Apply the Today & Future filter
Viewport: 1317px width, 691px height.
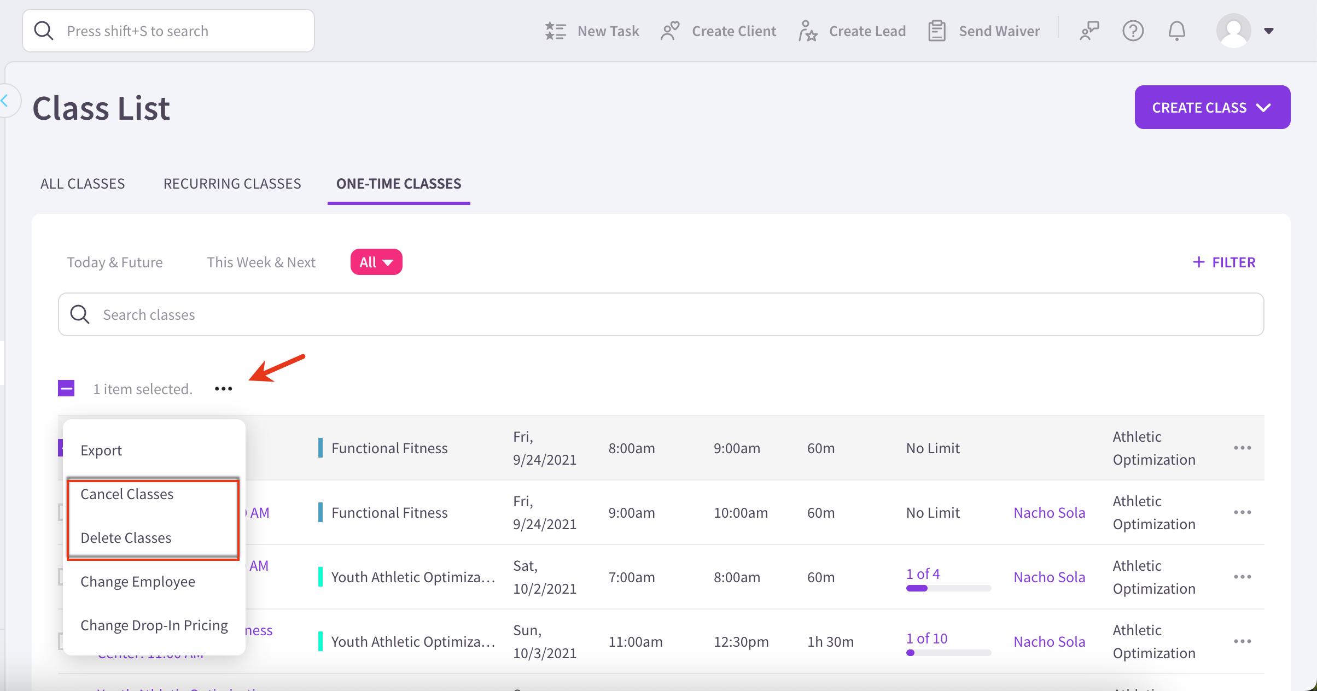click(115, 262)
